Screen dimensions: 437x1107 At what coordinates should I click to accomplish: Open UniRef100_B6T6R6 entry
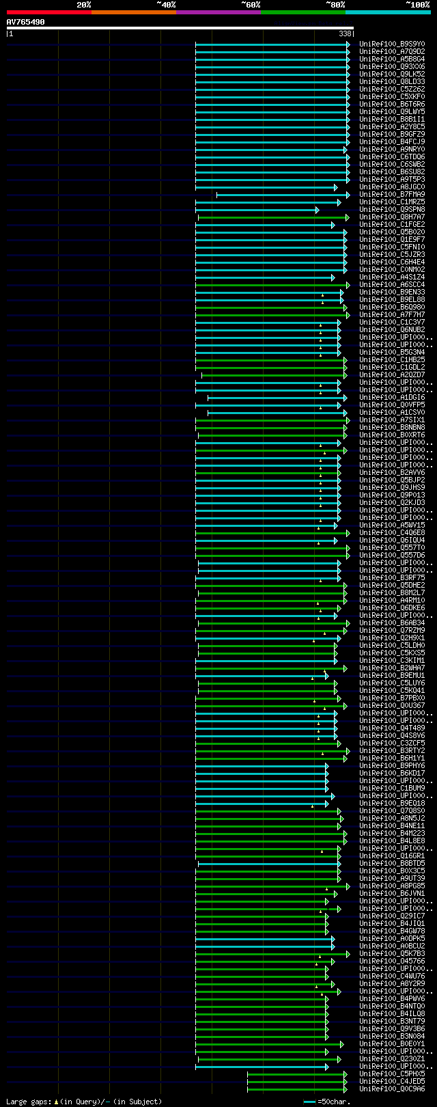coord(392,105)
